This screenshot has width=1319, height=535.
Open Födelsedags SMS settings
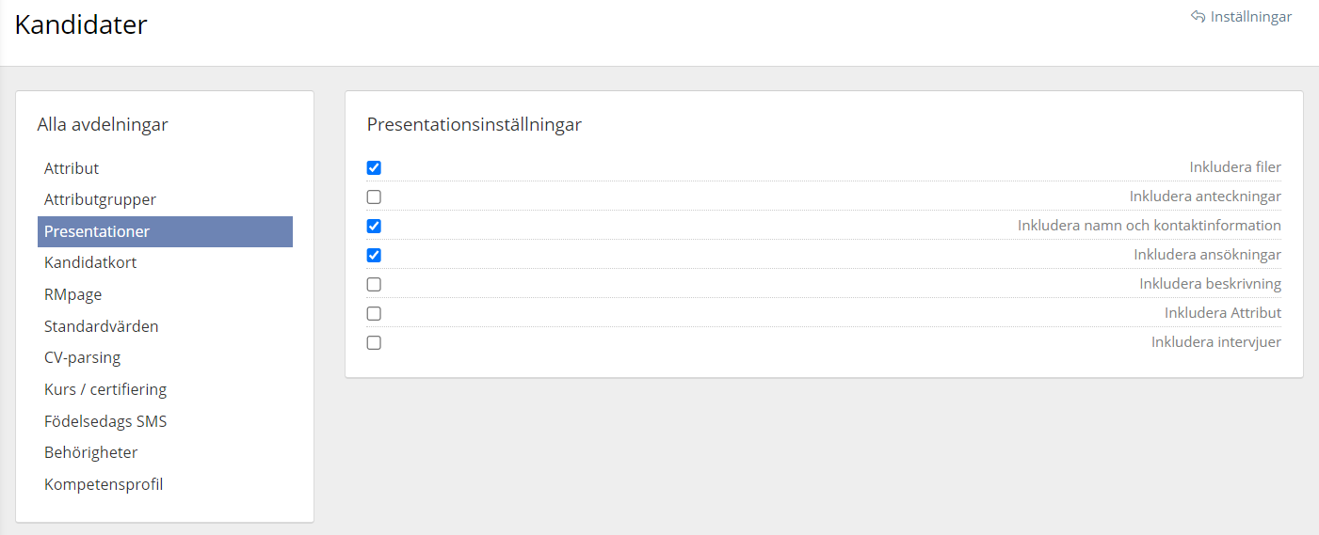point(105,421)
